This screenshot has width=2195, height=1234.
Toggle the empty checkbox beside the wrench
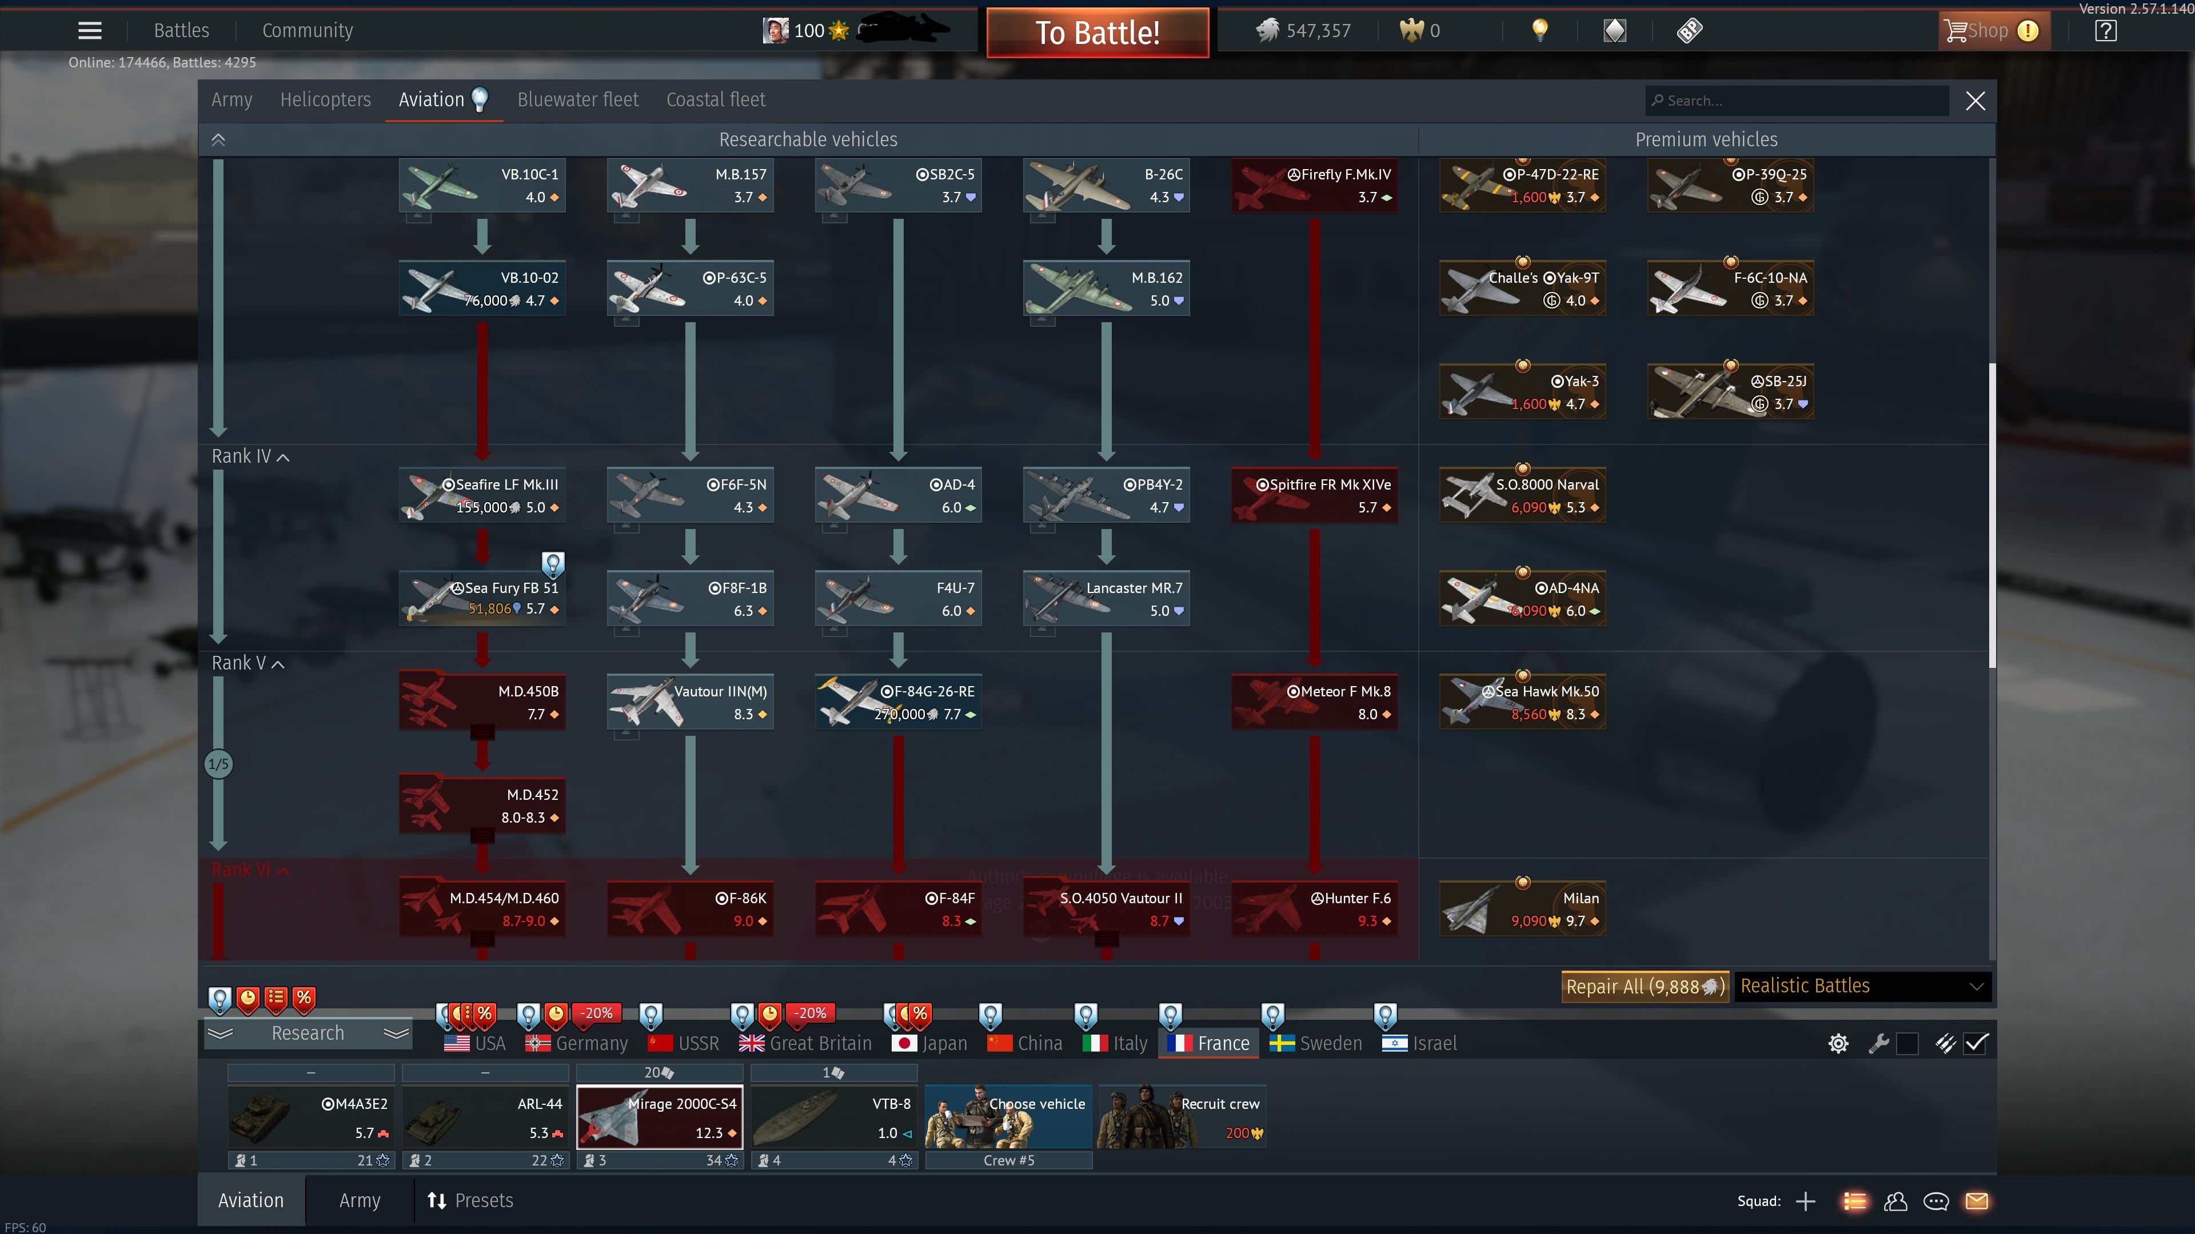pos(1907,1043)
